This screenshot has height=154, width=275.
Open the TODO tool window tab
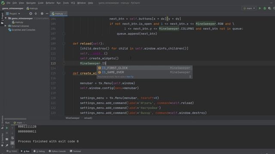[12, 151]
